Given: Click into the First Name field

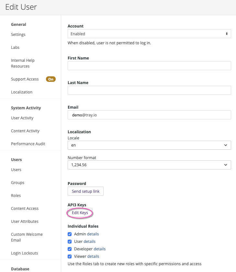Looking at the screenshot, I should click(x=149, y=66).
